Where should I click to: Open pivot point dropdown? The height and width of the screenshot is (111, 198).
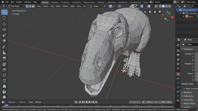(105, 6)
